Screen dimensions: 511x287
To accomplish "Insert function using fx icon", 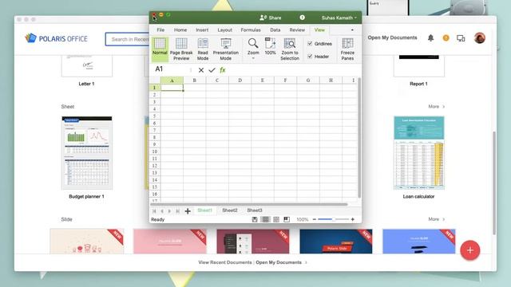I will [x=223, y=70].
